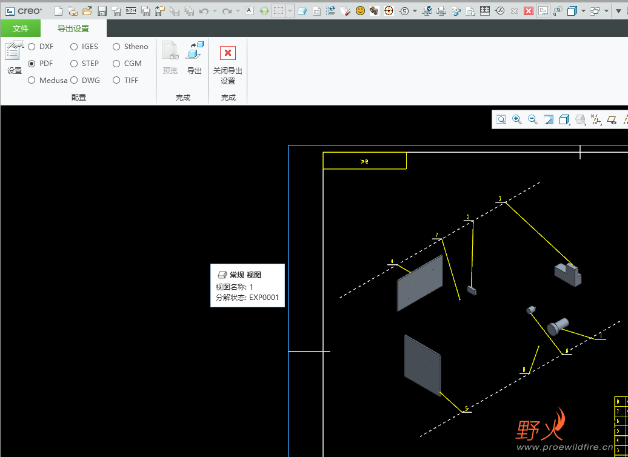
Task: Click the Open folder icon
Action: pyautogui.click(x=87, y=11)
